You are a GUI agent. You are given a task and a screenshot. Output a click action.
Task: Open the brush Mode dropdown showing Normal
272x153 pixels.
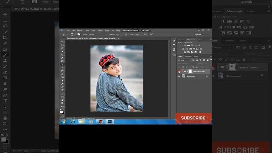[x=97, y=34]
